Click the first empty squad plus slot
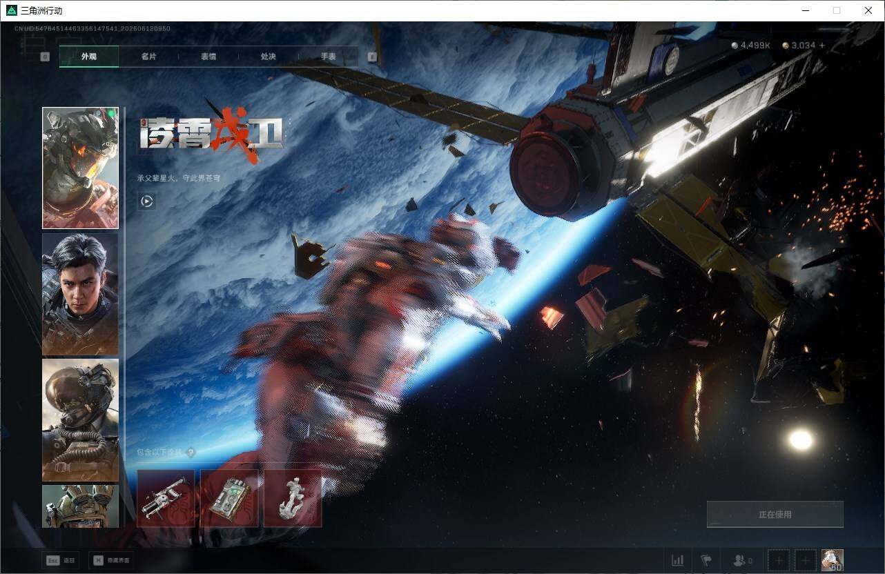The width and height of the screenshot is (885, 574). [778, 560]
